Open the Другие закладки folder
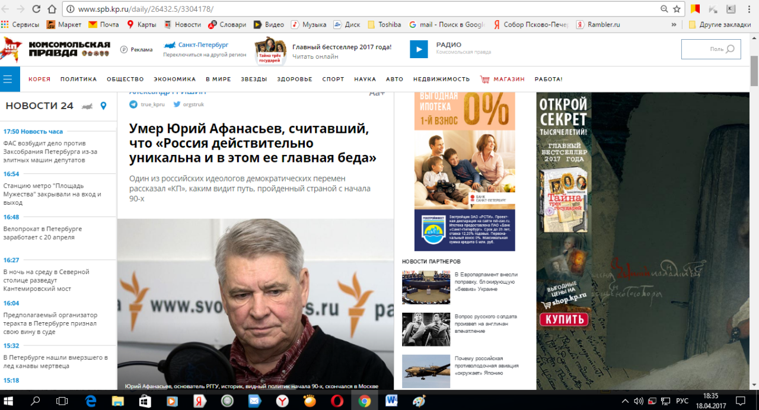759x410 pixels. [x=719, y=24]
